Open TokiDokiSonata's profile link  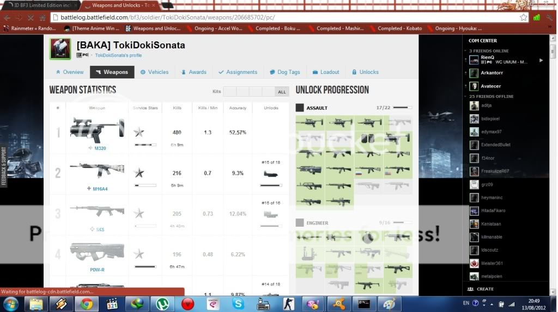pos(118,55)
